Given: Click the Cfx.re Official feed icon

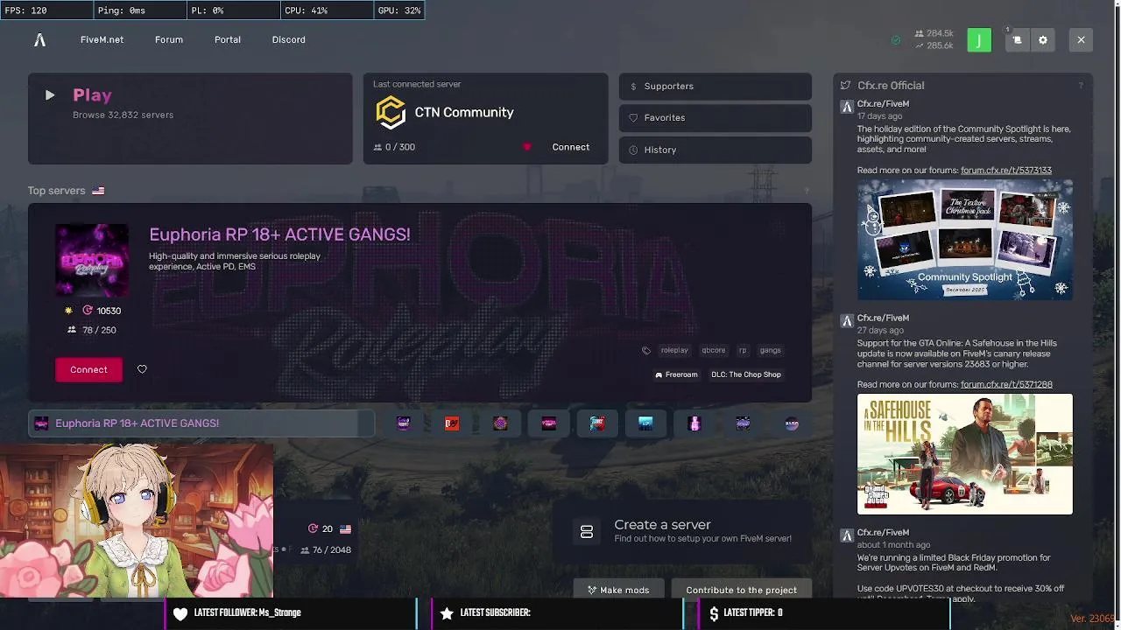Looking at the screenshot, I should (845, 86).
